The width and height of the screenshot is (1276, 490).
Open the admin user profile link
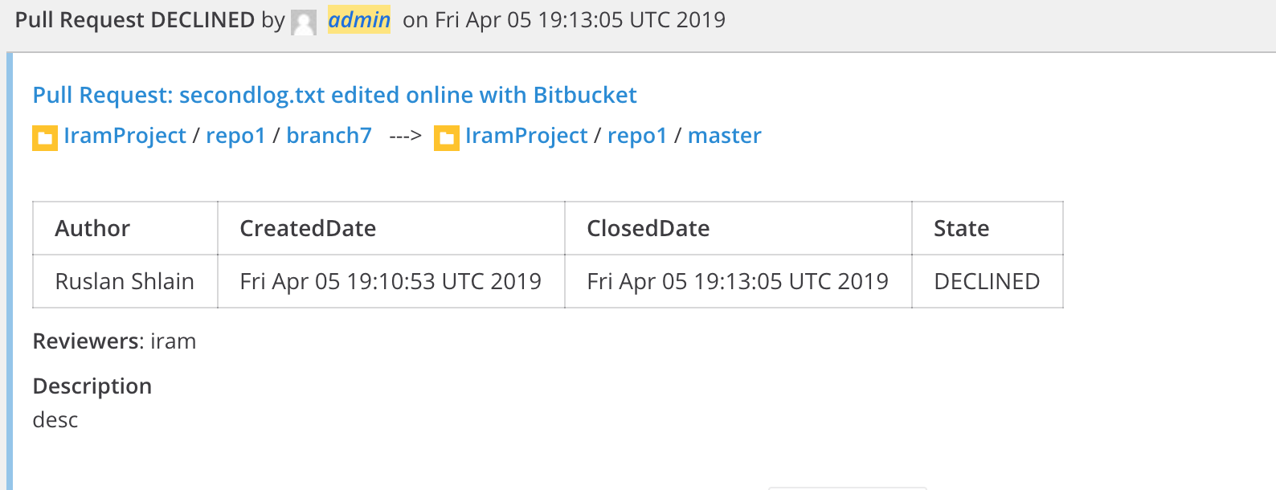(359, 19)
